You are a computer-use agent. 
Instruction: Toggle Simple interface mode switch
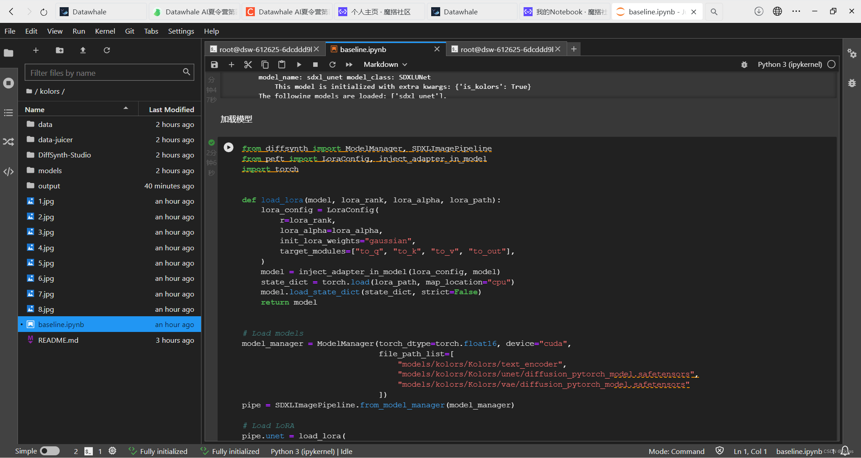click(x=50, y=451)
